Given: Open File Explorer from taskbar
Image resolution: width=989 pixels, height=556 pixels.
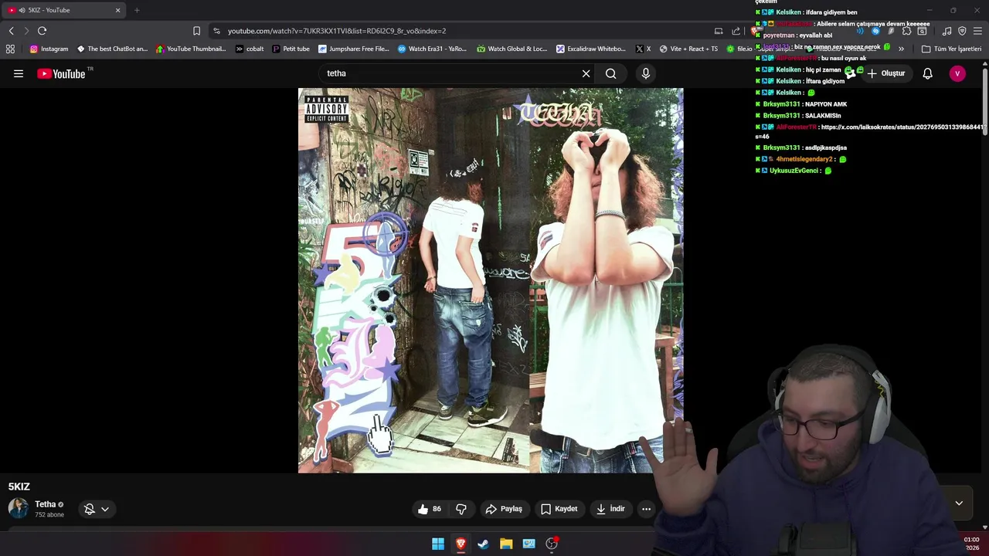Looking at the screenshot, I should click(506, 544).
